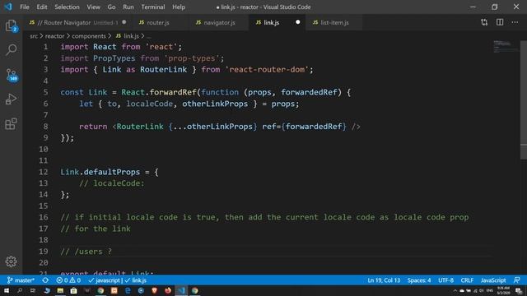This screenshot has width=527, height=296.
Task: Change language mode via JavaScript
Action: point(493,280)
